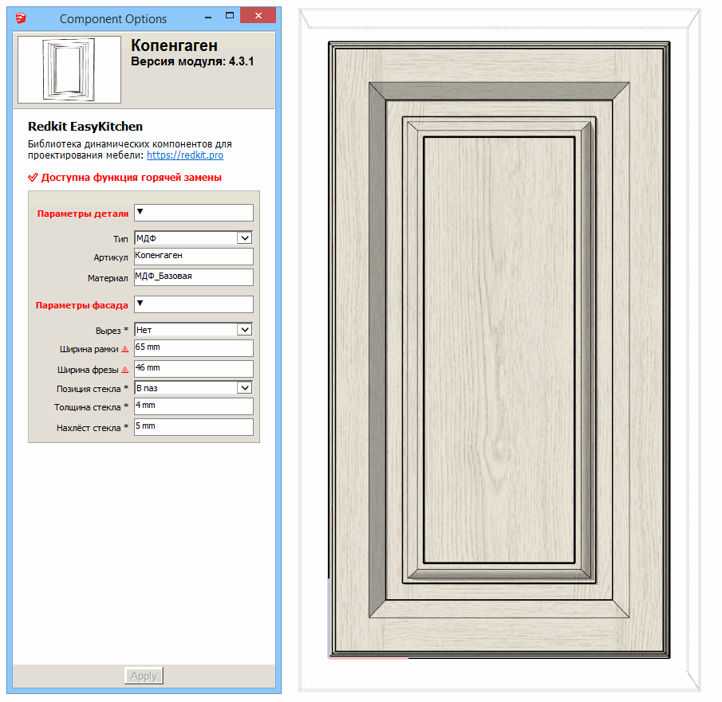Click the Артикул field containing Копенгаген
The height and width of the screenshot is (702, 722).
pyautogui.click(x=193, y=257)
